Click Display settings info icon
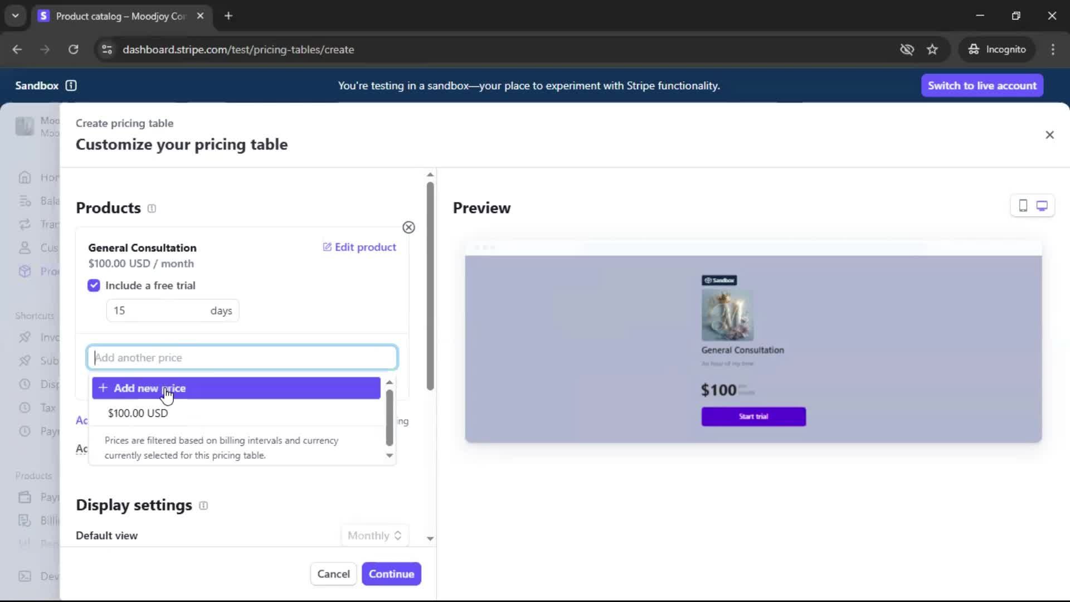The width and height of the screenshot is (1070, 602). pyautogui.click(x=203, y=506)
